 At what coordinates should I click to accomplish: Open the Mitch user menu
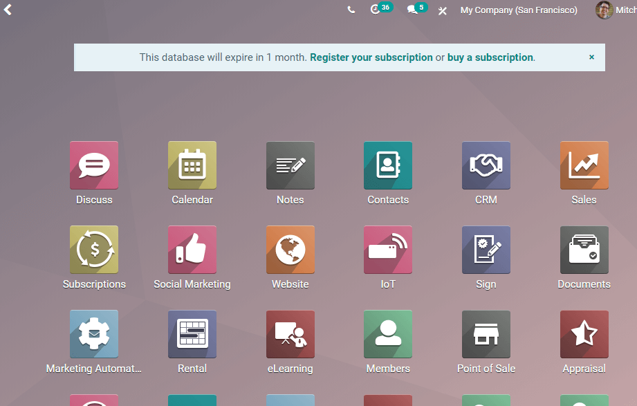(616, 10)
